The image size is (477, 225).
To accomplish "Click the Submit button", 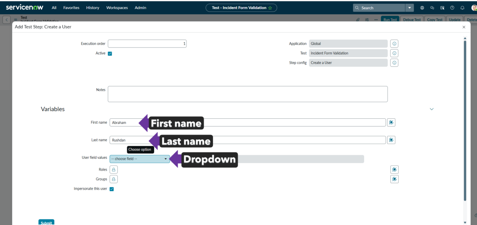I will (46, 222).
